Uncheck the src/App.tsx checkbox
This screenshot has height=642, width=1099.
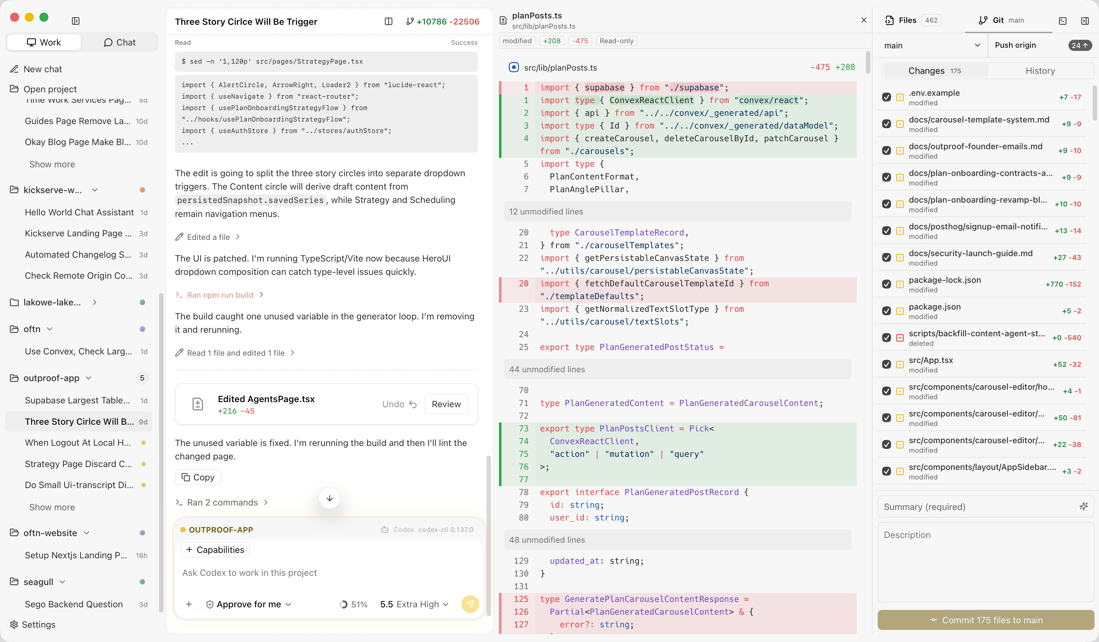click(x=886, y=364)
